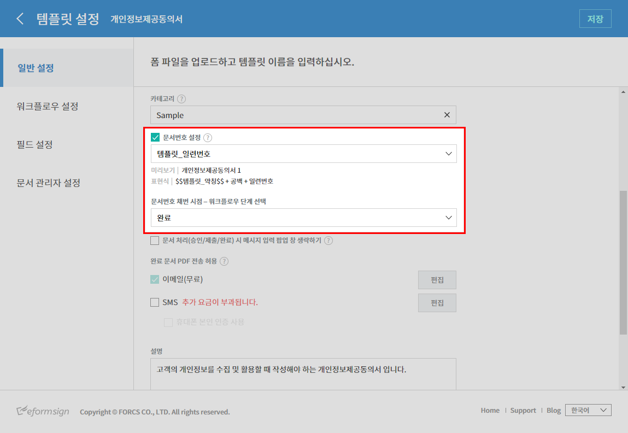Open the 한국어 language selector
Image resolution: width=628 pixels, height=433 pixels.
click(x=588, y=410)
